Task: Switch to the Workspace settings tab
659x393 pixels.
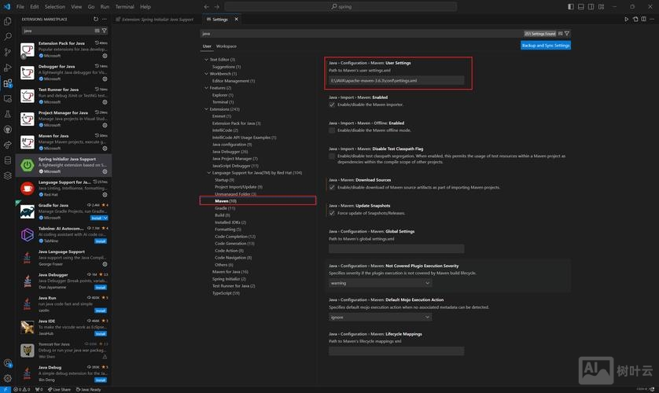Action: [226, 46]
